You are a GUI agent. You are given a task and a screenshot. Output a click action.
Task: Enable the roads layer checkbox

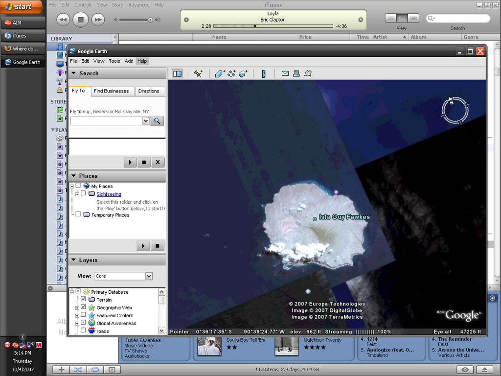click(x=83, y=330)
